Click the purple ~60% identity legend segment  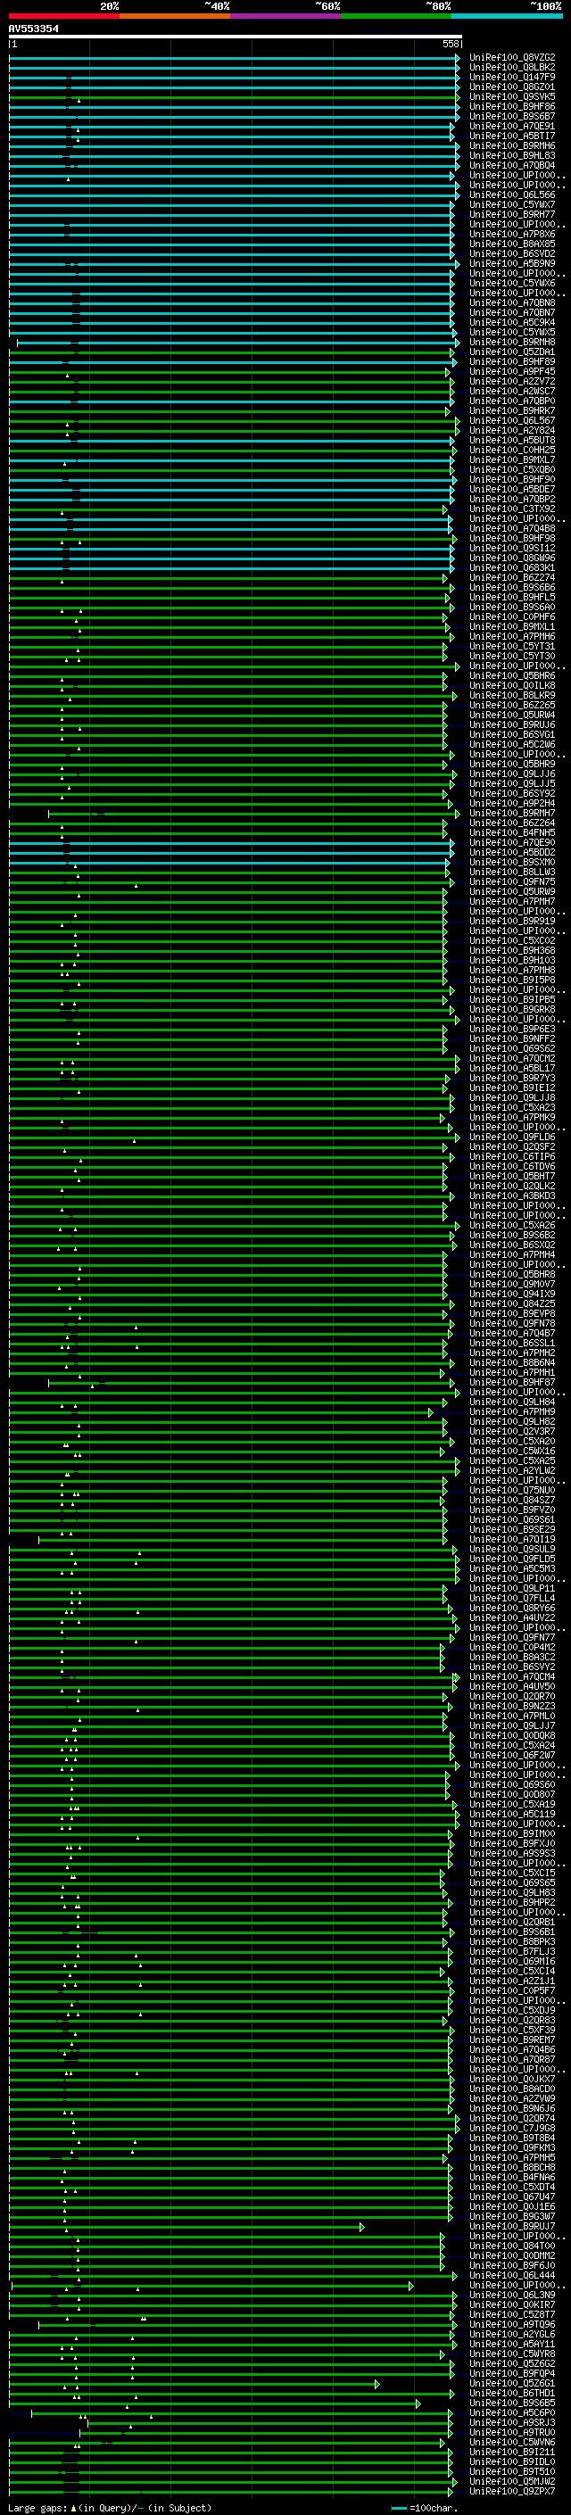[286, 16]
